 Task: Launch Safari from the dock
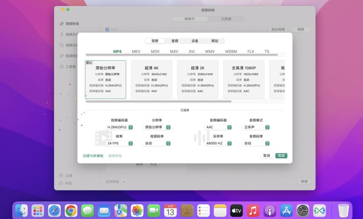[x=54, y=210]
